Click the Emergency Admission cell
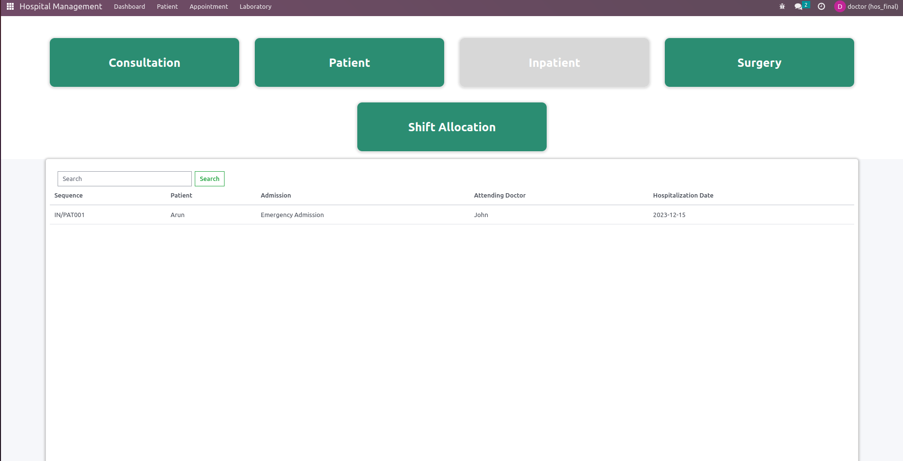 click(292, 215)
